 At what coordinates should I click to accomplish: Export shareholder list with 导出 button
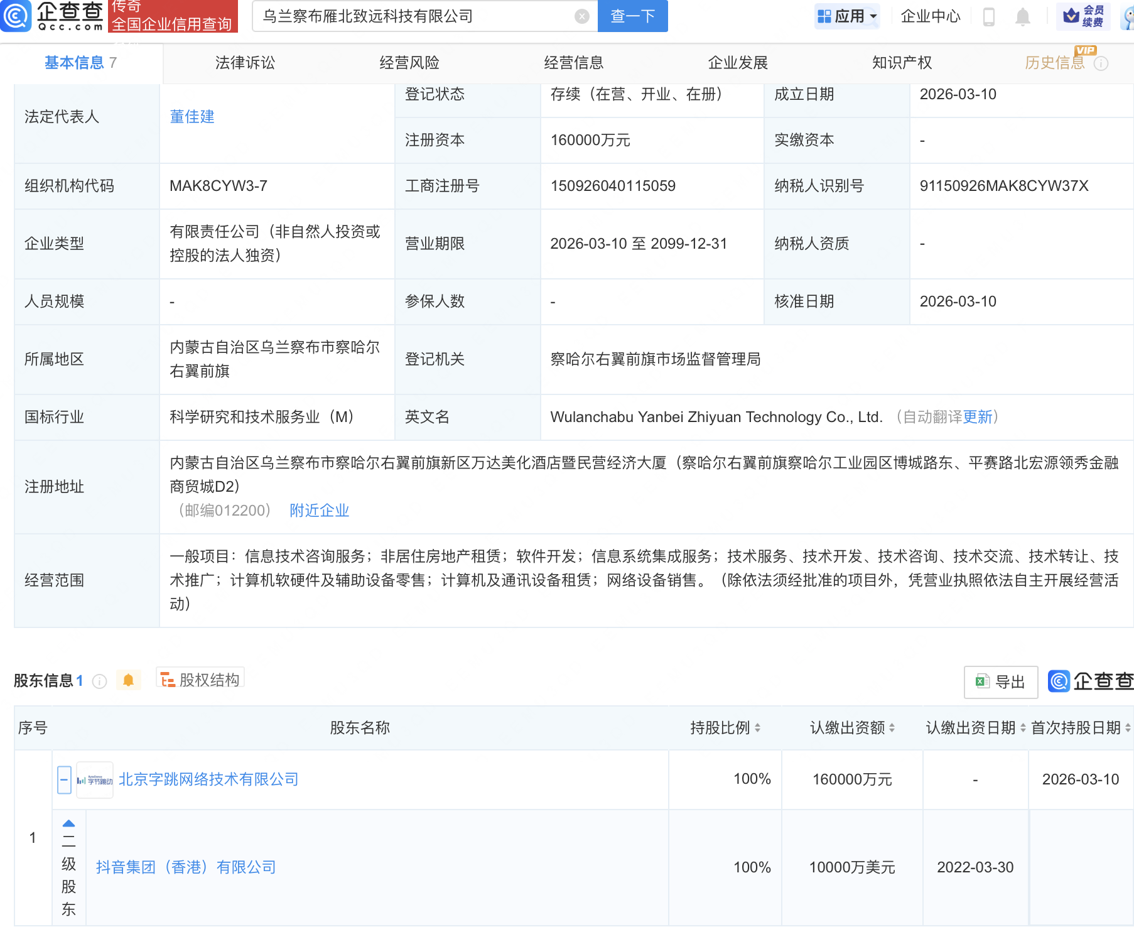1000,682
